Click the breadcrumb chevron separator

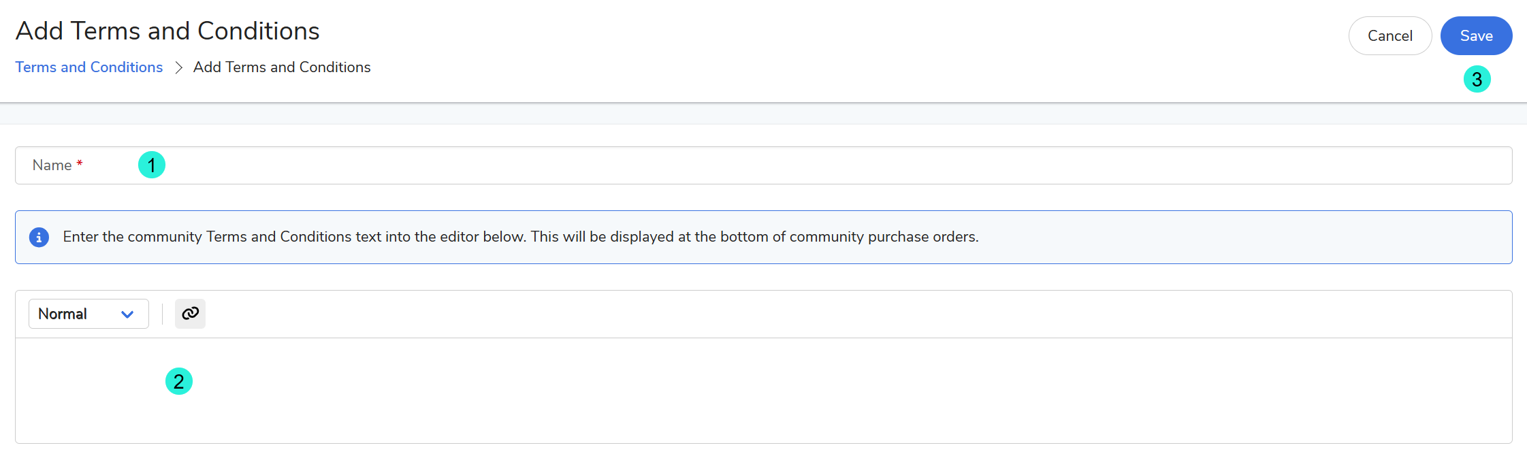[178, 67]
